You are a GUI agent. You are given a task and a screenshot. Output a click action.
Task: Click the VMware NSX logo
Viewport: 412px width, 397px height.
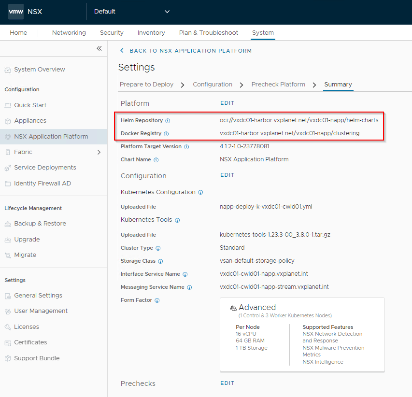16,12
